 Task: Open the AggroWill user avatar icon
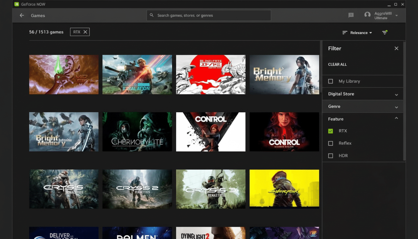tap(367, 15)
